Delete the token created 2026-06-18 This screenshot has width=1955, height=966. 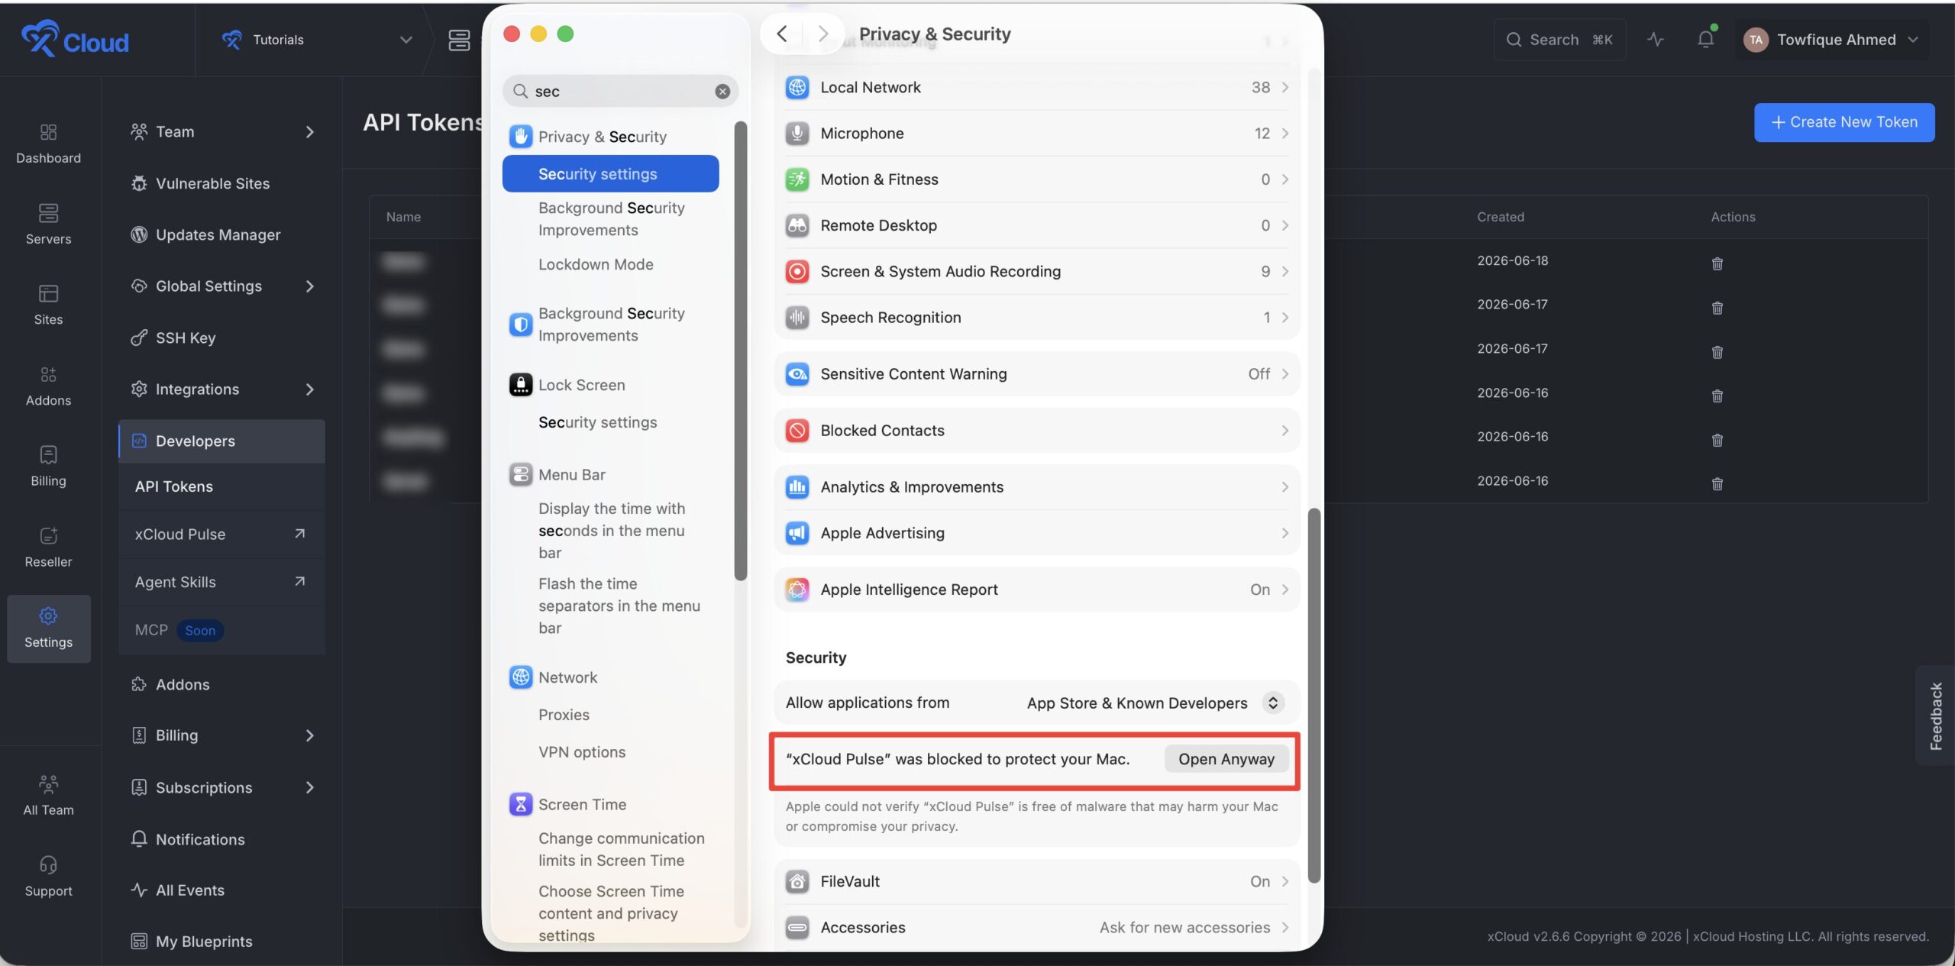coord(1717,263)
